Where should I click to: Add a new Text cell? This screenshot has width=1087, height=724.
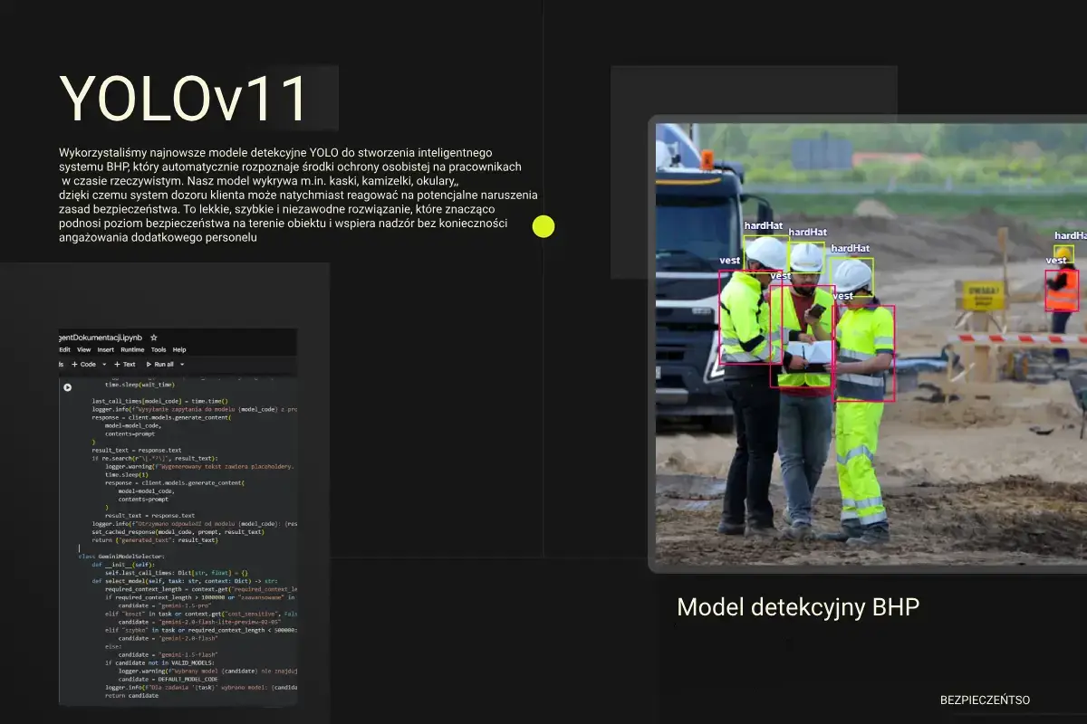click(x=125, y=364)
